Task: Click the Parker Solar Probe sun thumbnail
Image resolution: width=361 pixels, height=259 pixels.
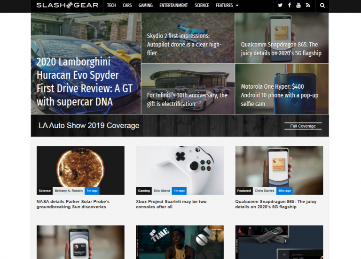Action: pyautogui.click(x=80, y=170)
